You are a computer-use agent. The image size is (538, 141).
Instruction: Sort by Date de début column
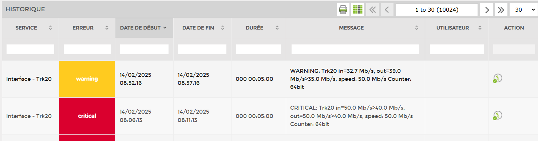click(x=144, y=28)
